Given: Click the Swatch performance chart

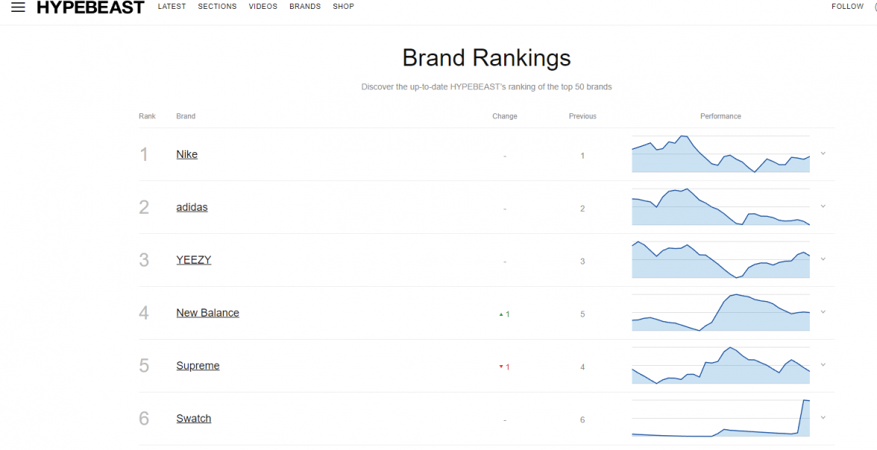Looking at the screenshot, I should click(720, 419).
